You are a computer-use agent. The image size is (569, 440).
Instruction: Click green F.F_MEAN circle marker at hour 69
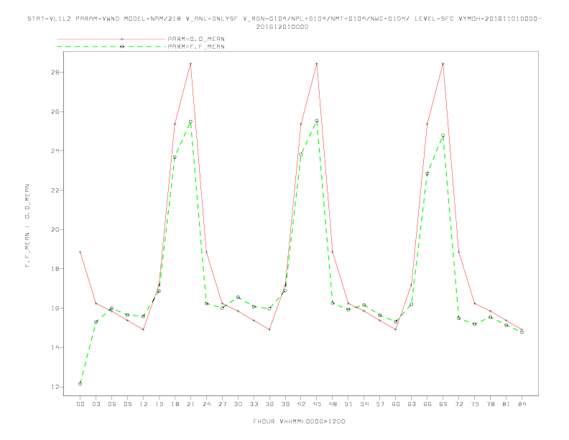pos(443,136)
